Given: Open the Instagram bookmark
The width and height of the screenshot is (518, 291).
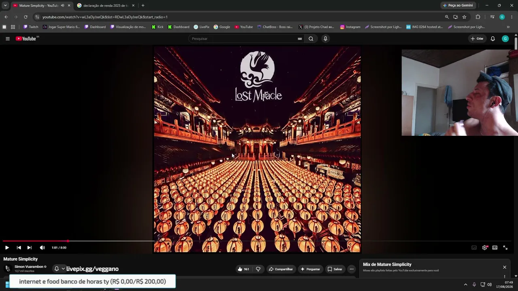Looking at the screenshot, I should click(350, 27).
